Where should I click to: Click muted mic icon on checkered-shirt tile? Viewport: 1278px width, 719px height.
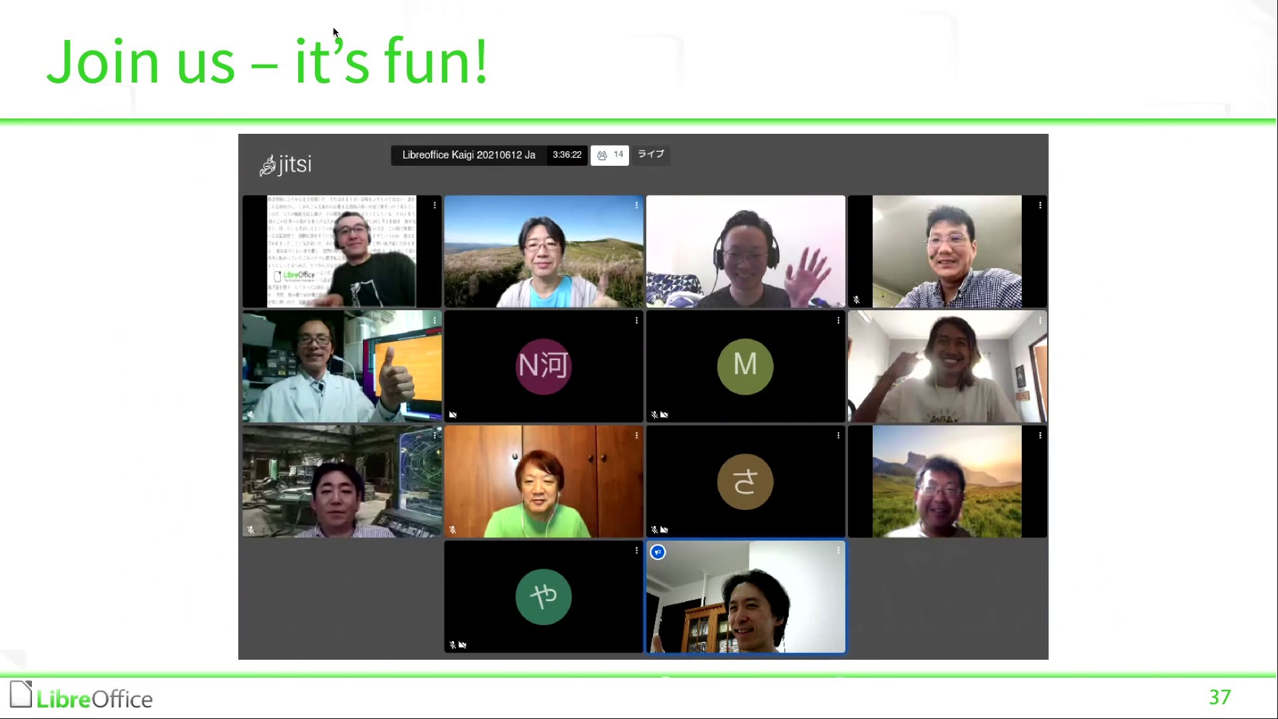(856, 300)
